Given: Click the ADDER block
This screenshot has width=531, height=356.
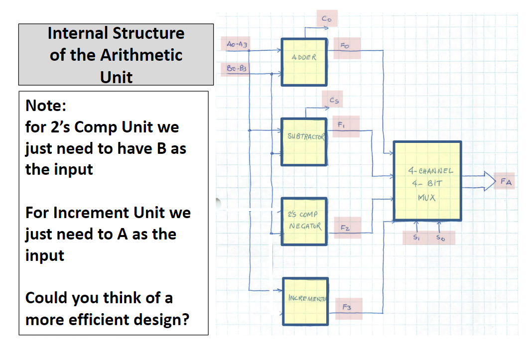Looking at the screenshot, I should (x=304, y=62).
